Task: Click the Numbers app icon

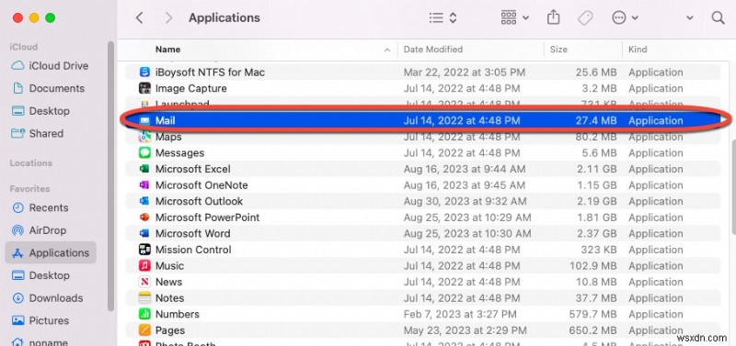Action: click(144, 314)
